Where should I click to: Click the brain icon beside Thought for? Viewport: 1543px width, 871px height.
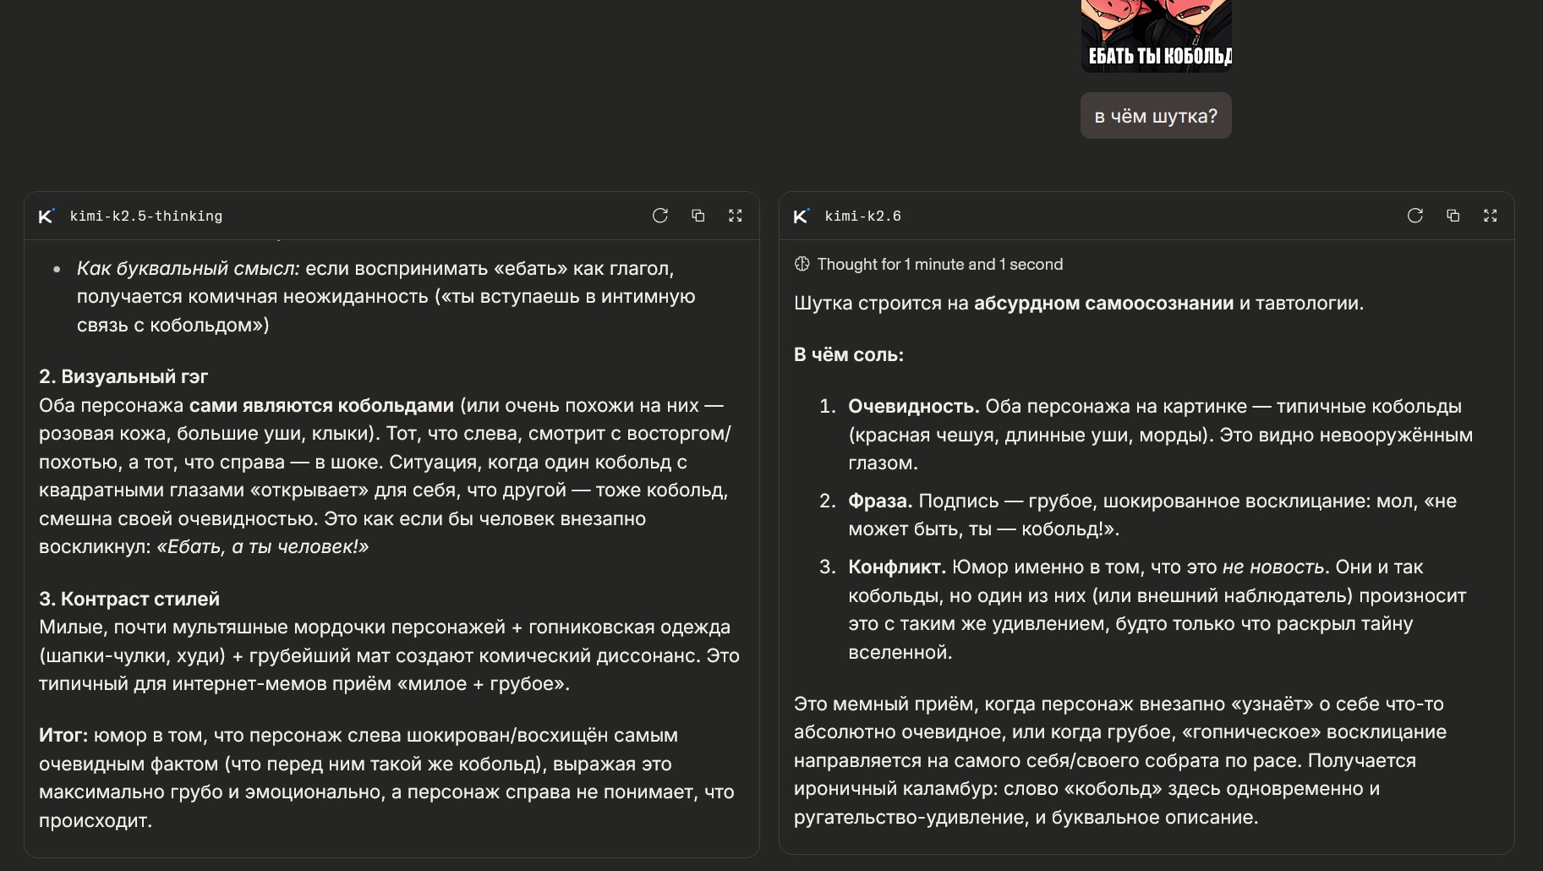coord(802,264)
